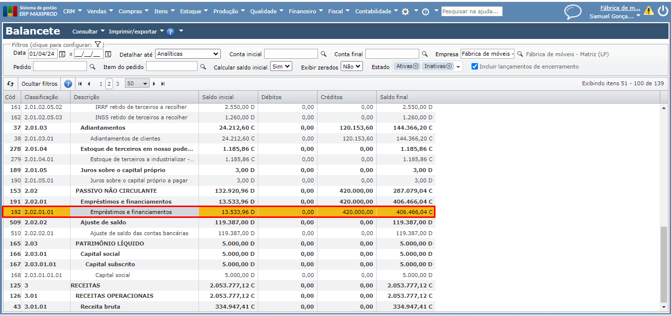Click the Conta inicial search magnifier
Viewport: 671px width, 316px height.
(324, 54)
